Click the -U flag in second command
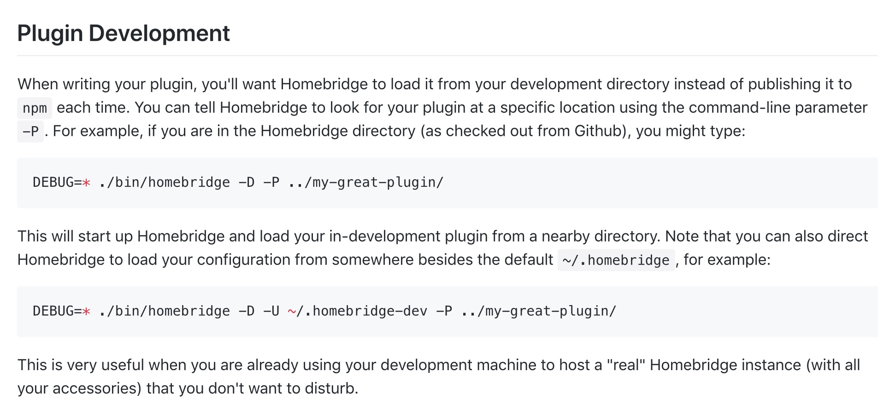Screen dimensions: 878x412 tap(271, 312)
